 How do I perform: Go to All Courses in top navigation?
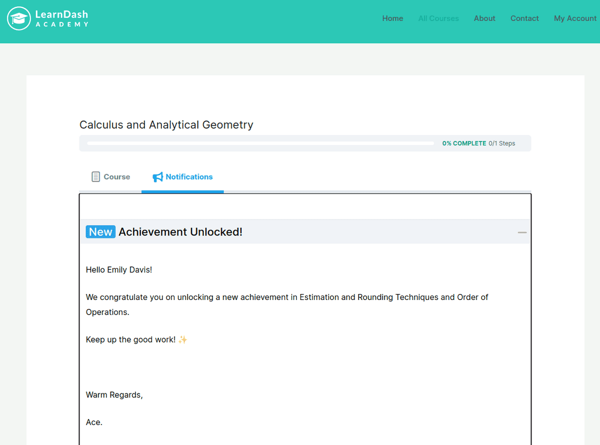pos(438,18)
